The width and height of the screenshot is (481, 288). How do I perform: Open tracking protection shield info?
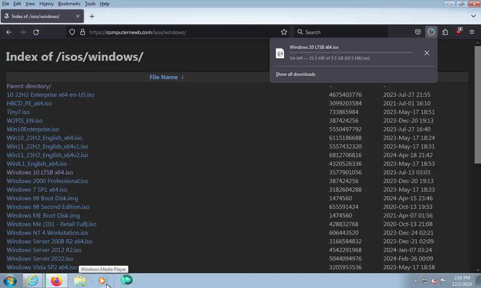(72, 32)
